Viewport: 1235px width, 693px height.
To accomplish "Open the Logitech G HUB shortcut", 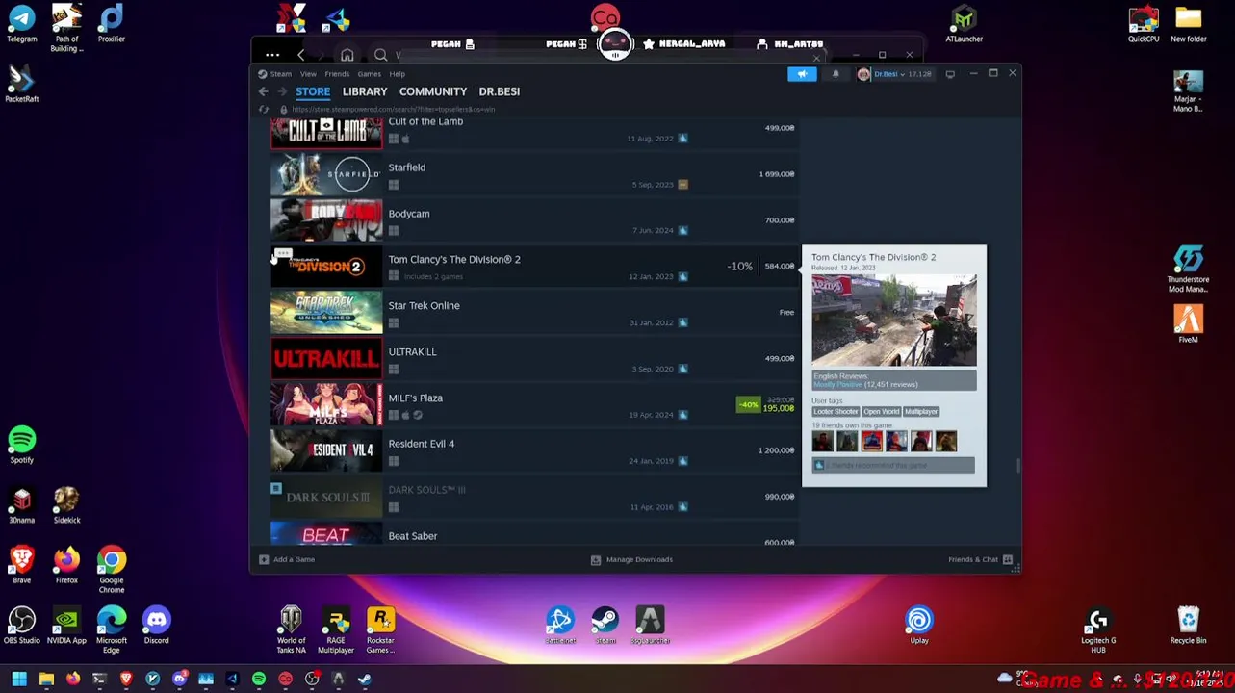I will 1098,630.
